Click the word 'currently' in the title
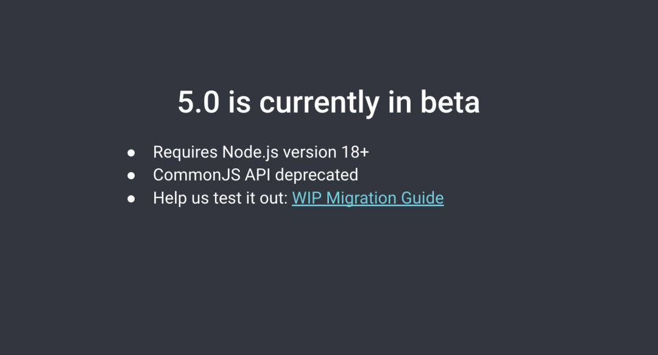The image size is (658, 355). (319, 103)
